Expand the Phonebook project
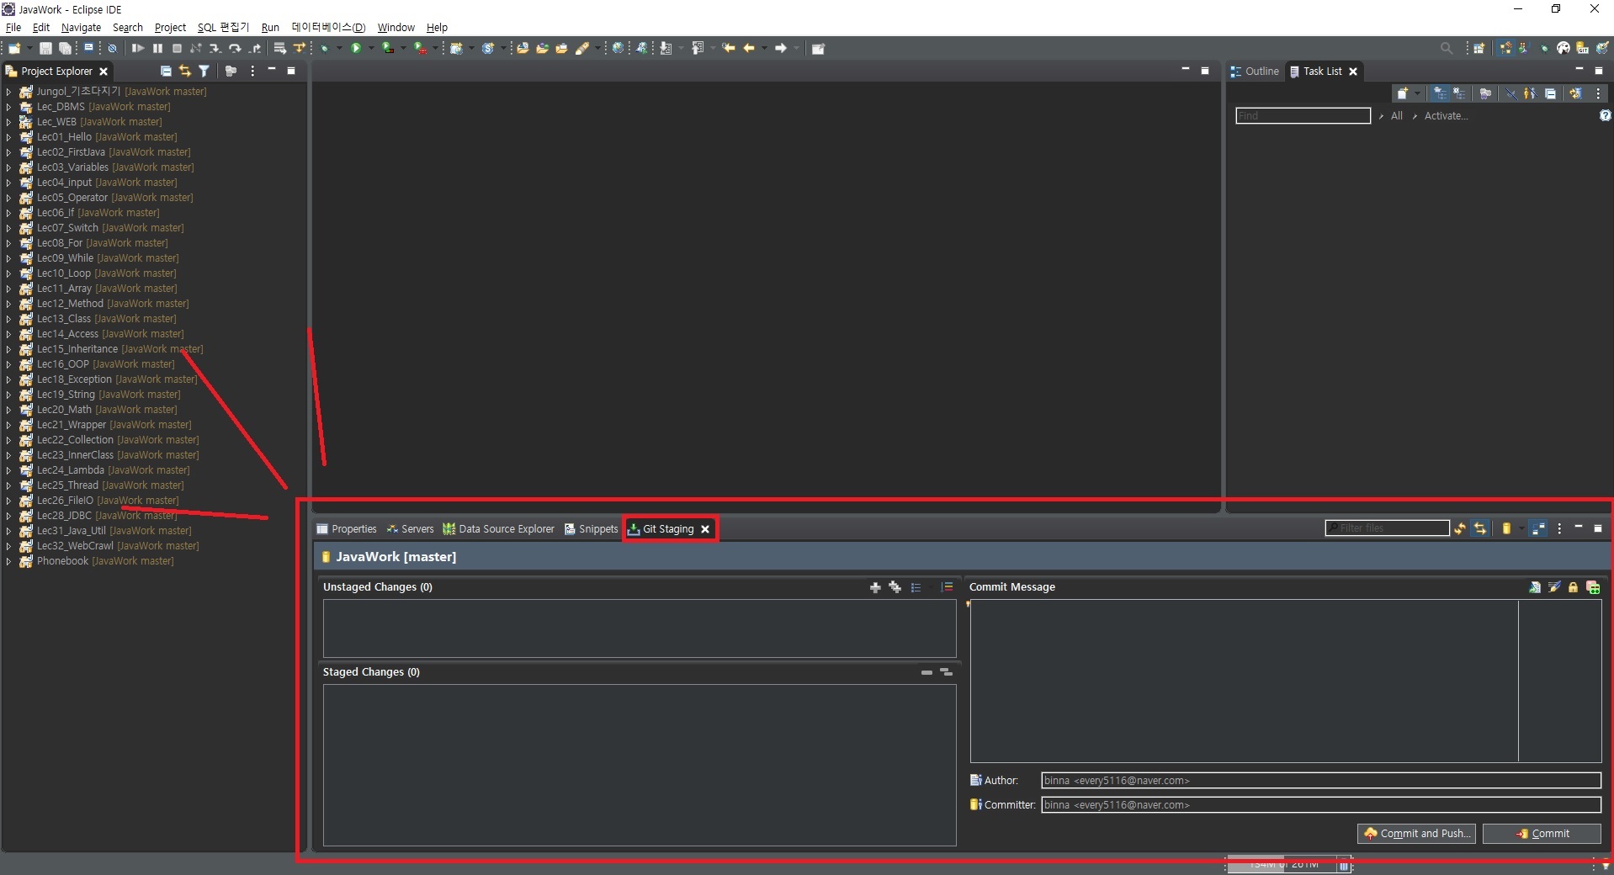1614x875 pixels. point(8,561)
